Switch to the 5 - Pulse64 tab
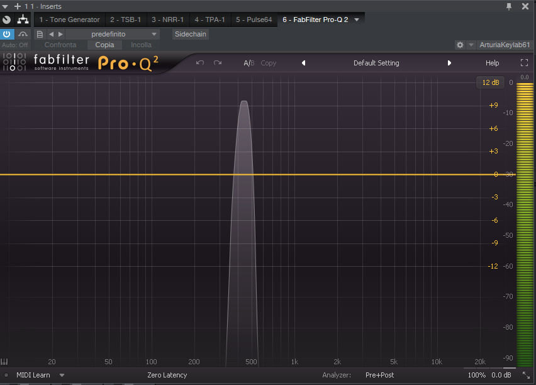 [254, 20]
